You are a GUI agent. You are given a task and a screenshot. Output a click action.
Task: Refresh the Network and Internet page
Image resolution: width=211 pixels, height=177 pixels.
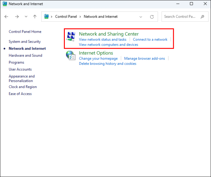[152, 17]
